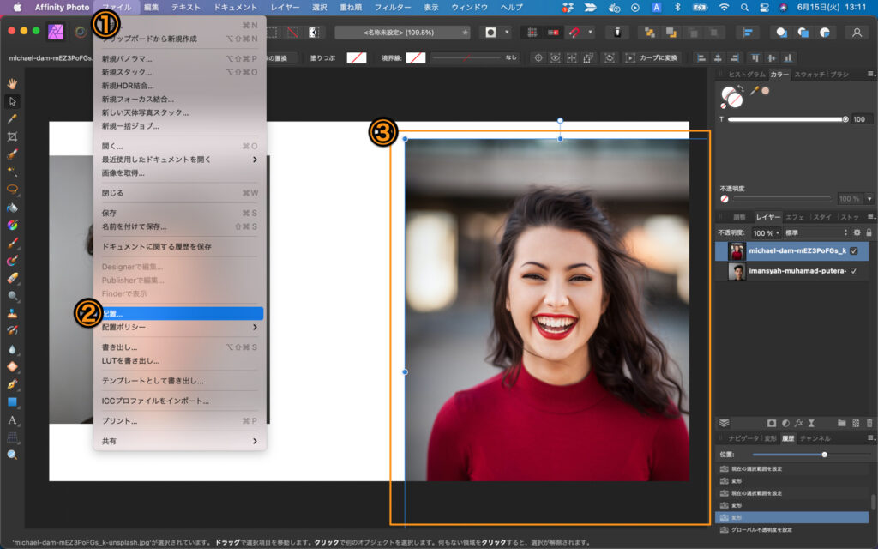
Task: Select the Artistic Text tool
Action: coord(13,420)
